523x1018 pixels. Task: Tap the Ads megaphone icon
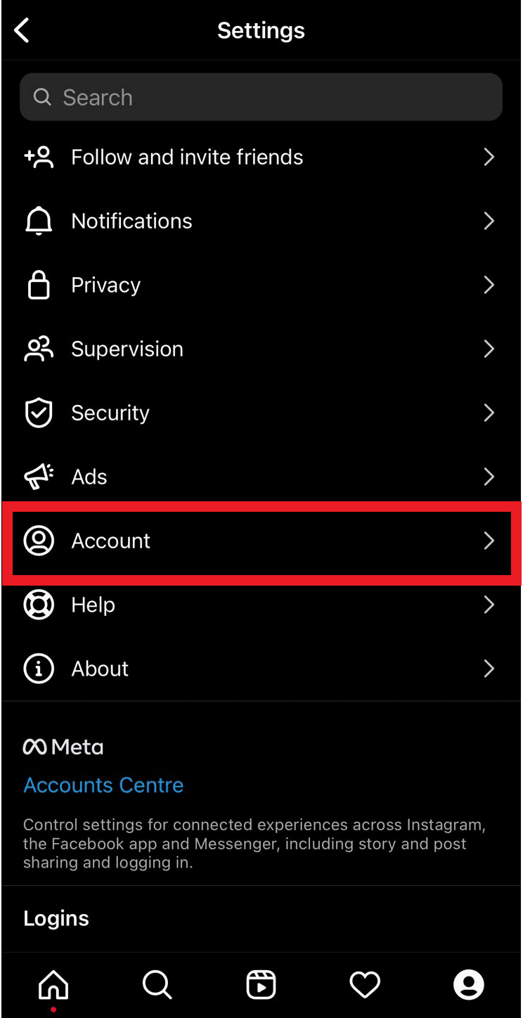(x=39, y=477)
